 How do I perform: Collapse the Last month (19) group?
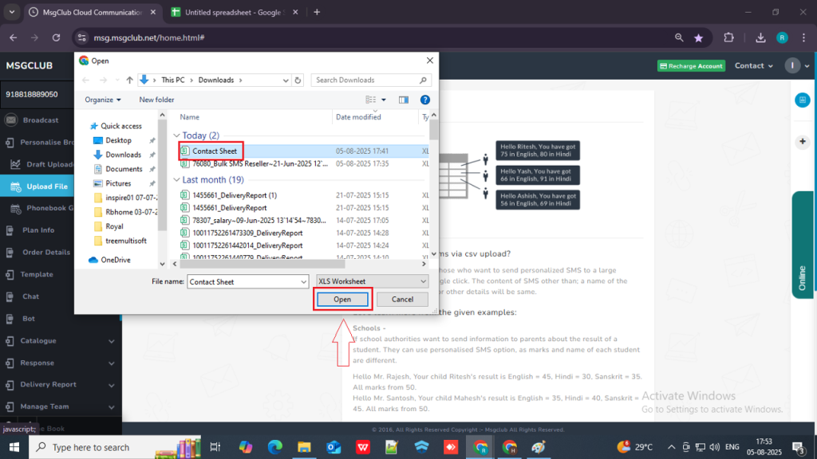[177, 180]
